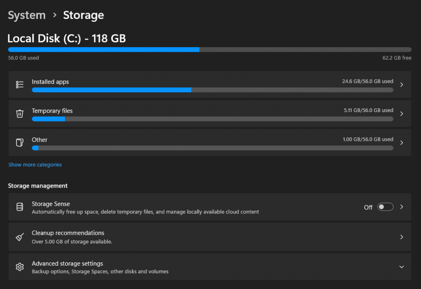The width and height of the screenshot is (421, 289).
Task: Click the Advanced storage settings gear icon
Action: tap(20, 267)
